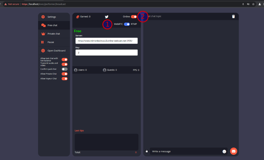Bookmark page with the star icon

click(253, 4)
